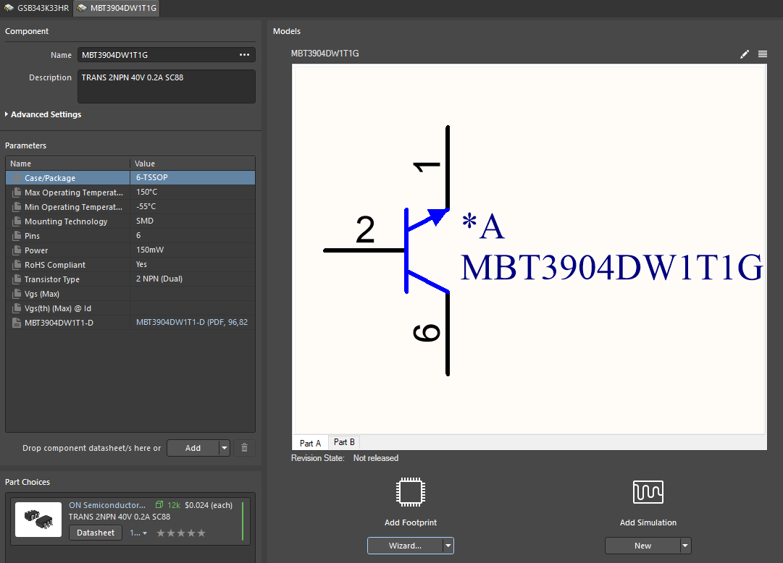
Task: Click the Add Footprint chip icon
Action: click(411, 492)
